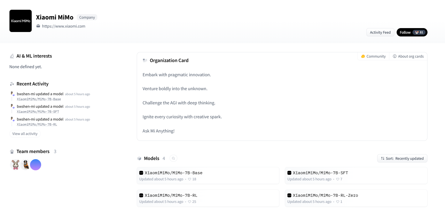
Task: Click the Xiaomi MiMo title
Action: click(x=55, y=17)
